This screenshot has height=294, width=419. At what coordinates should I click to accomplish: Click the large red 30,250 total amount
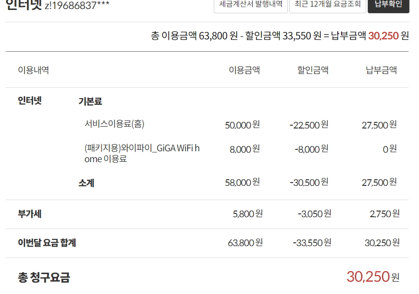pyautogui.click(x=368, y=276)
